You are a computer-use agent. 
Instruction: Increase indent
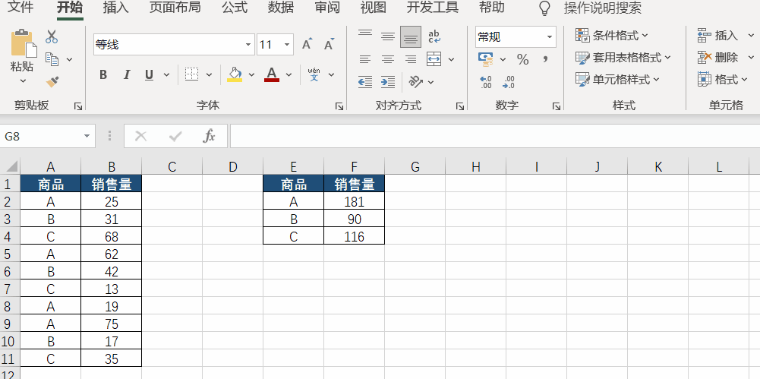[x=388, y=81]
